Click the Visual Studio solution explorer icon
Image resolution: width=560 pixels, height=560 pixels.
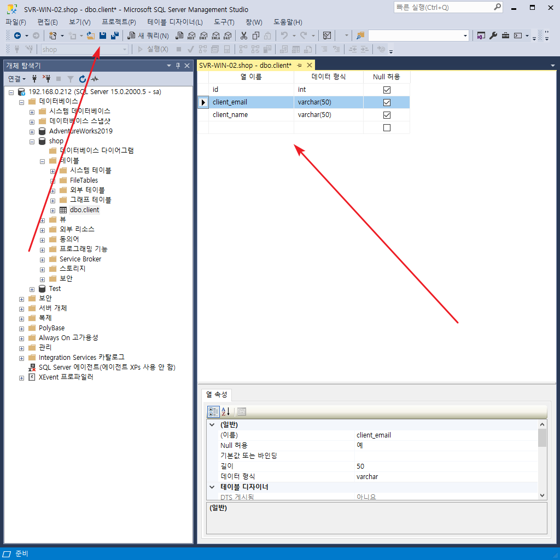(x=481, y=36)
